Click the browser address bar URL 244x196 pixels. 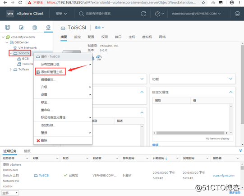[x=121, y=2]
